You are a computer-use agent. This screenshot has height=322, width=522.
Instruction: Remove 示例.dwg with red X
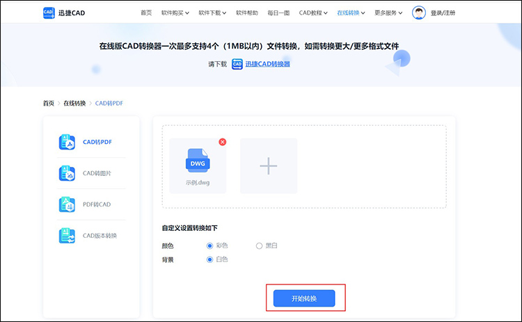click(223, 142)
